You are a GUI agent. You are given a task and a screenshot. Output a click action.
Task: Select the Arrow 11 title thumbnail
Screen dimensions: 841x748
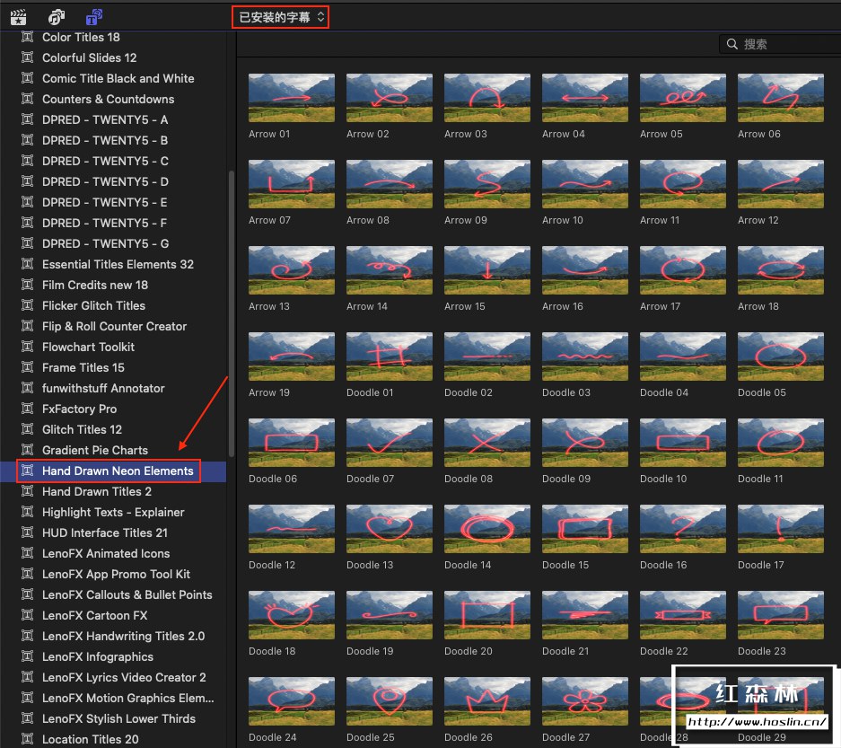coord(683,184)
